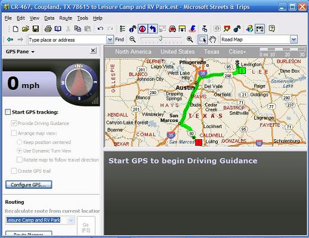309x238 pixels.
Task: Click the green pushpin toolbar icon
Action: point(237,29)
